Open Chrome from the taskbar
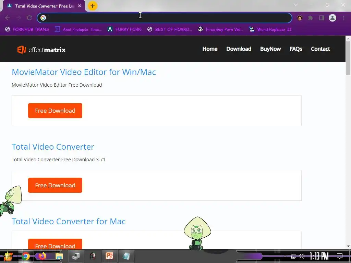351x263 pixels. coord(25,256)
